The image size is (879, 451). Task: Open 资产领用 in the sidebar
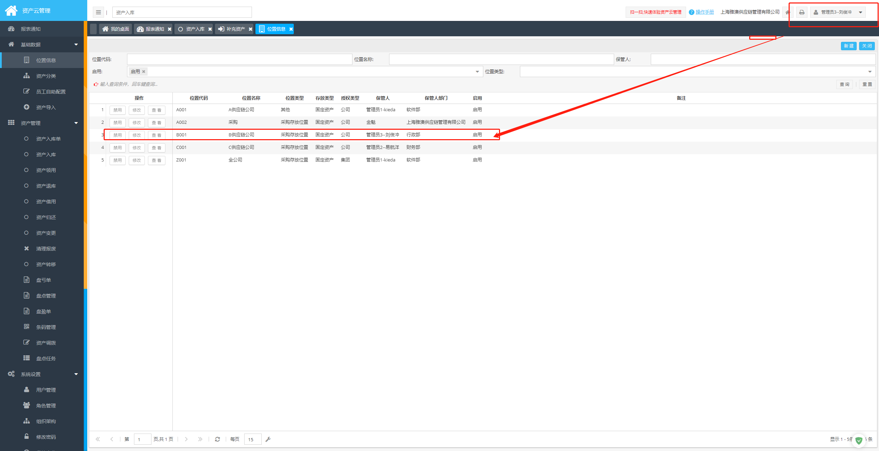click(x=42, y=170)
